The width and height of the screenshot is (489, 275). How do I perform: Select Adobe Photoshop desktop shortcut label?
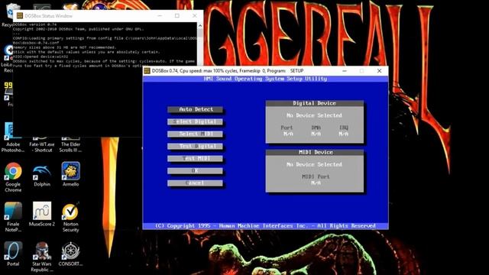pyautogui.click(x=13, y=147)
